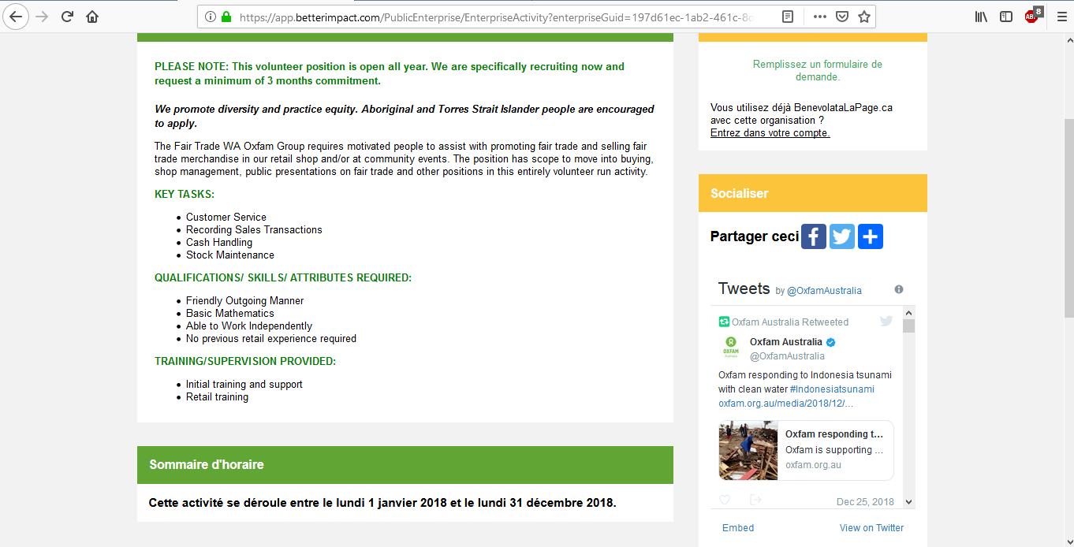Open the Oxfam Australia profile avatar

tap(731, 348)
